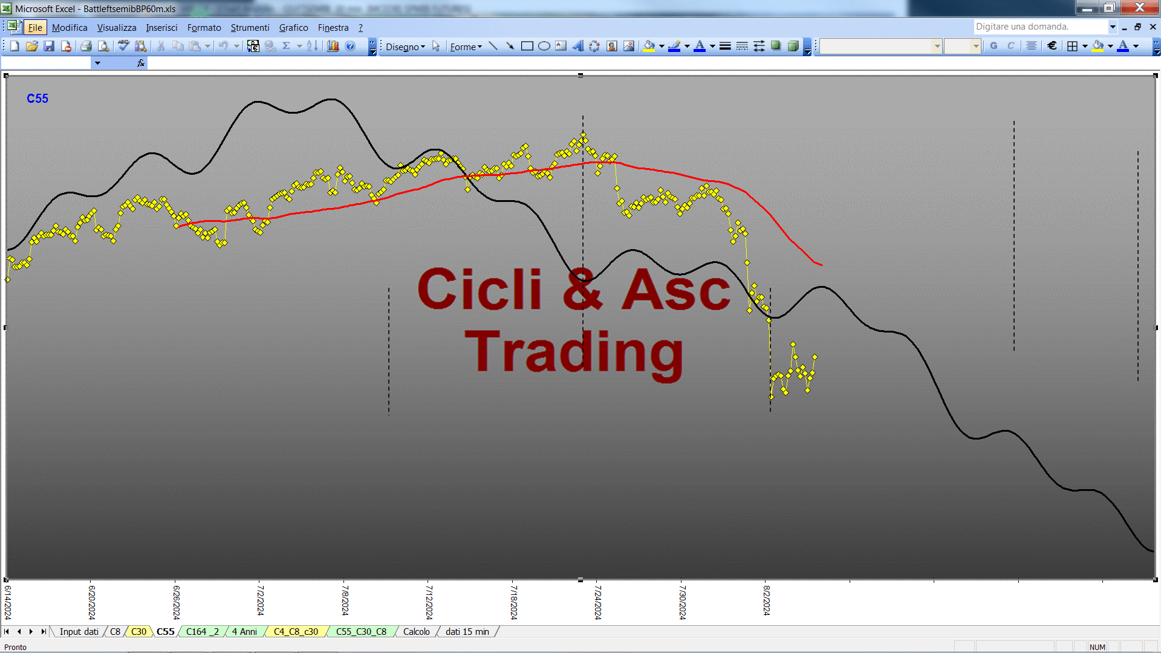1161x653 pixels.
Task: Open the Disegno drawing menu
Action: pyautogui.click(x=405, y=47)
